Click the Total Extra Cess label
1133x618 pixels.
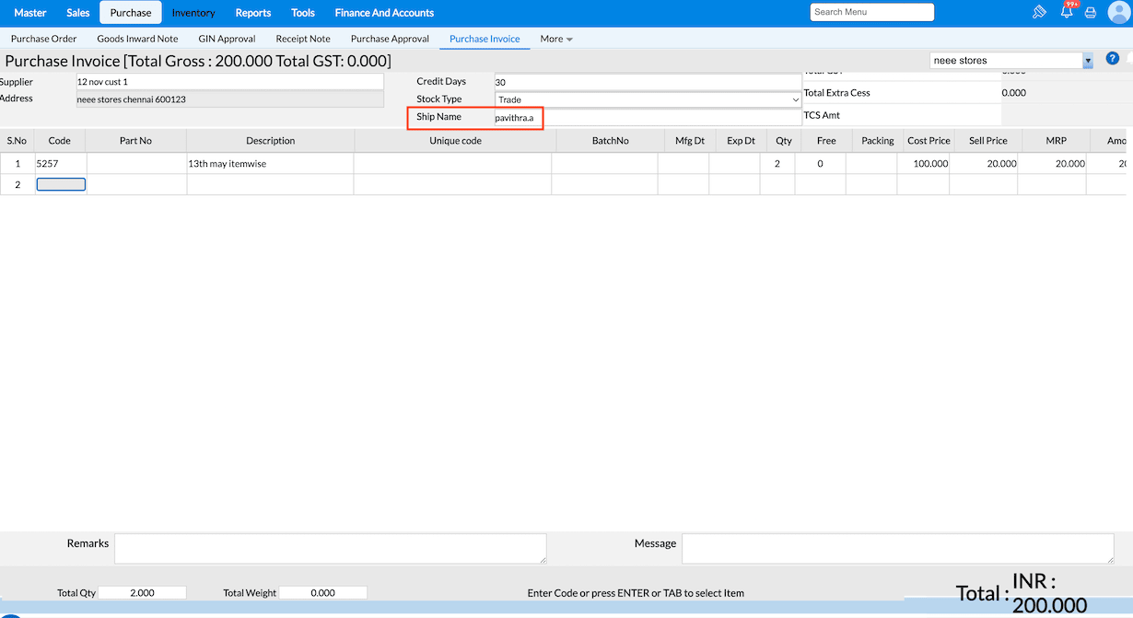click(836, 93)
